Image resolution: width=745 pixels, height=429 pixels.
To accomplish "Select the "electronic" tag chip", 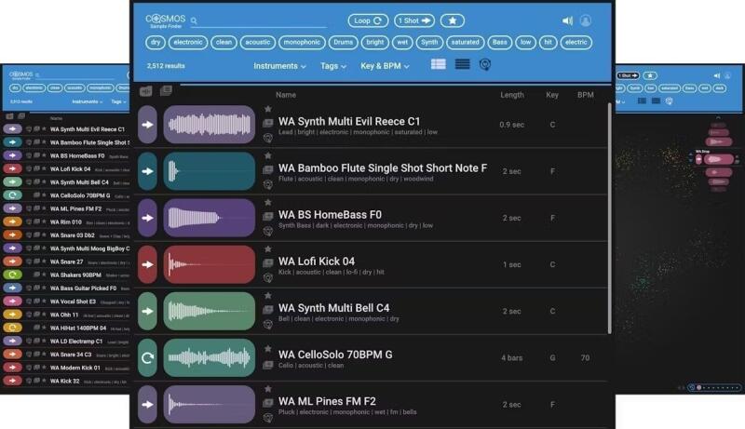I will (188, 42).
